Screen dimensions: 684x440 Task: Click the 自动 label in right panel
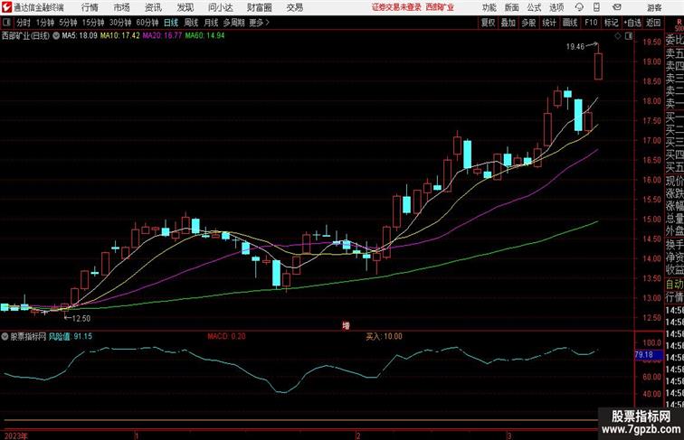click(674, 284)
